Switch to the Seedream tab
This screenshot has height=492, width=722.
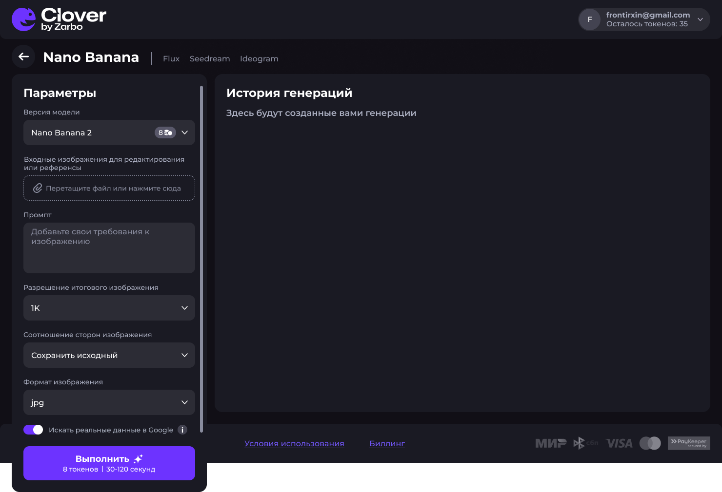tap(210, 58)
